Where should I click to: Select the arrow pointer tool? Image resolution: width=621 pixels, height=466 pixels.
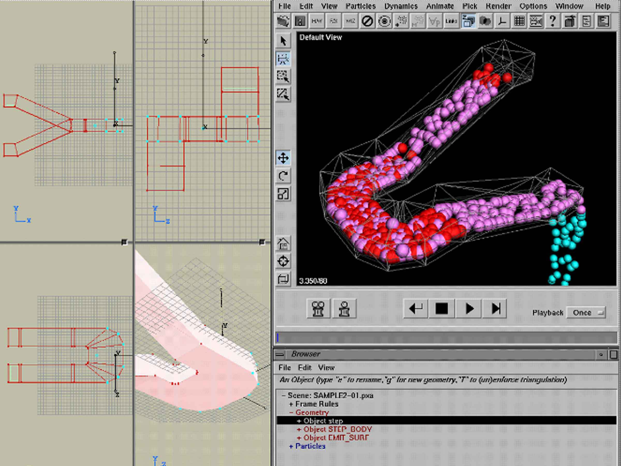[283, 41]
